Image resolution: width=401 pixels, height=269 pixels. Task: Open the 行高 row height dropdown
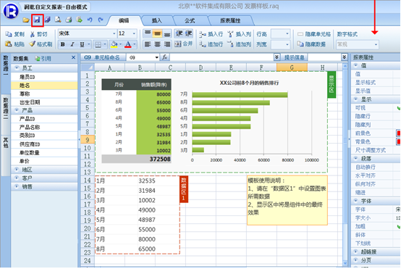[x=287, y=34]
